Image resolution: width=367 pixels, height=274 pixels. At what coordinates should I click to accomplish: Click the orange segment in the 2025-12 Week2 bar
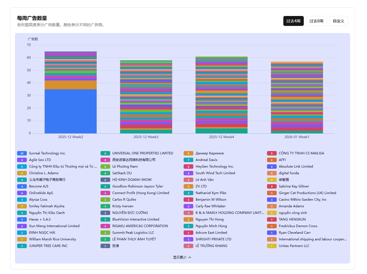[71, 85]
